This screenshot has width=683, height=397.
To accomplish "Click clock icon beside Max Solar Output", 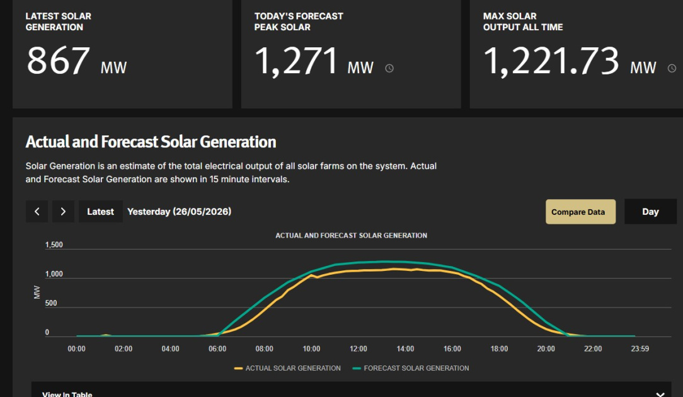I will [672, 69].
